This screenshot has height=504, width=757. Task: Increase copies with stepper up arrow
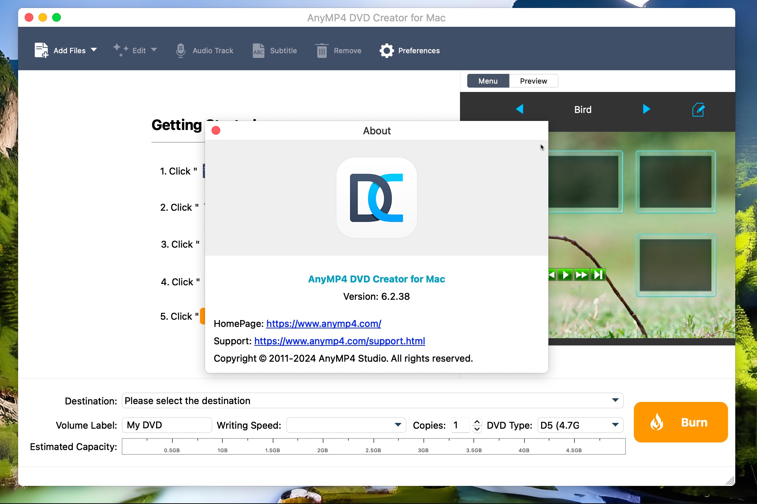pos(477,421)
